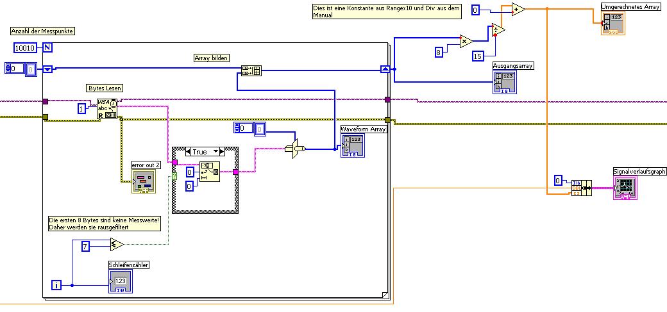Select element box of array constant outside loop
The image size is (667, 312).
pyautogui.click(x=30, y=69)
